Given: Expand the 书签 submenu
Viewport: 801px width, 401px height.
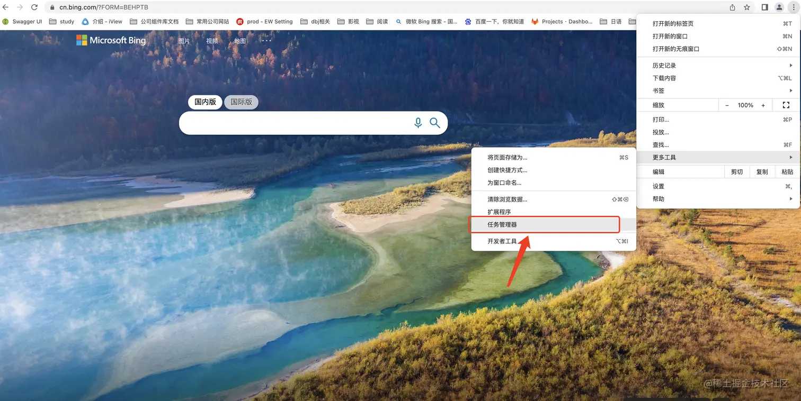Looking at the screenshot, I should click(x=658, y=90).
